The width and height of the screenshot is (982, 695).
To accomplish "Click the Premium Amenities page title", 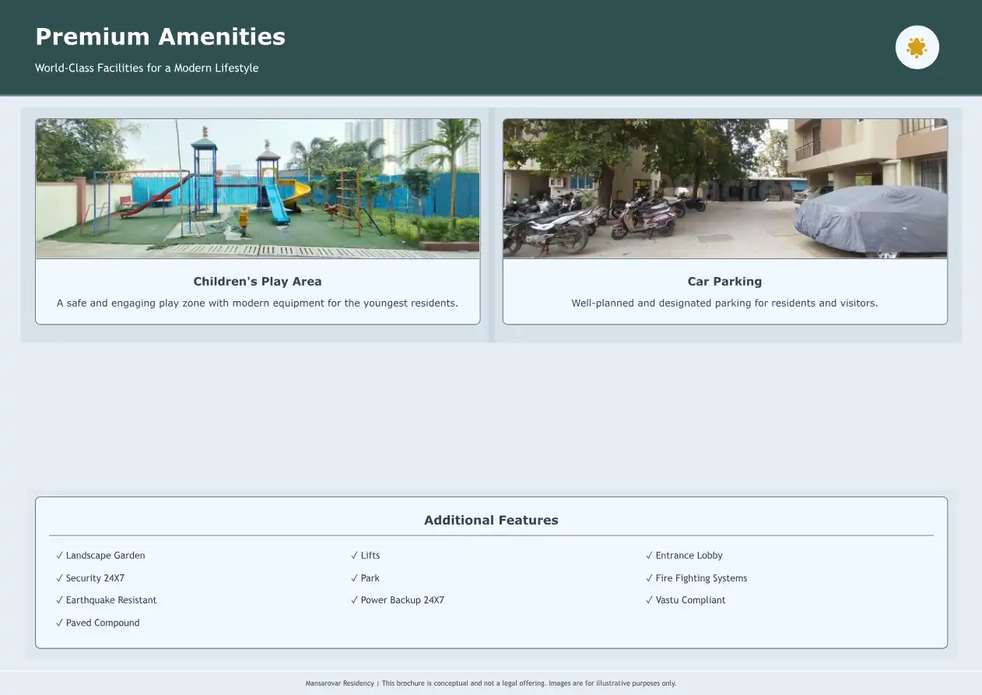I will click(160, 37).
